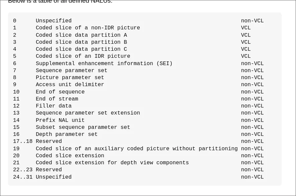Click 'Sequence parameter set extension' description

click(88, 113)
